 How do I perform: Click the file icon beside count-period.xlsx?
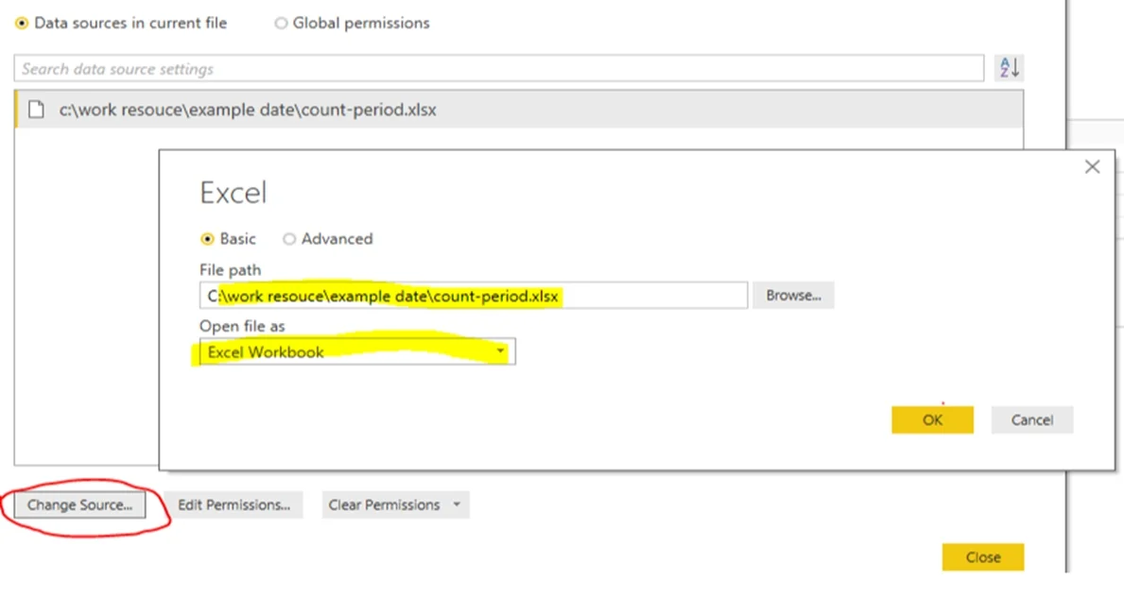(36, 110)
